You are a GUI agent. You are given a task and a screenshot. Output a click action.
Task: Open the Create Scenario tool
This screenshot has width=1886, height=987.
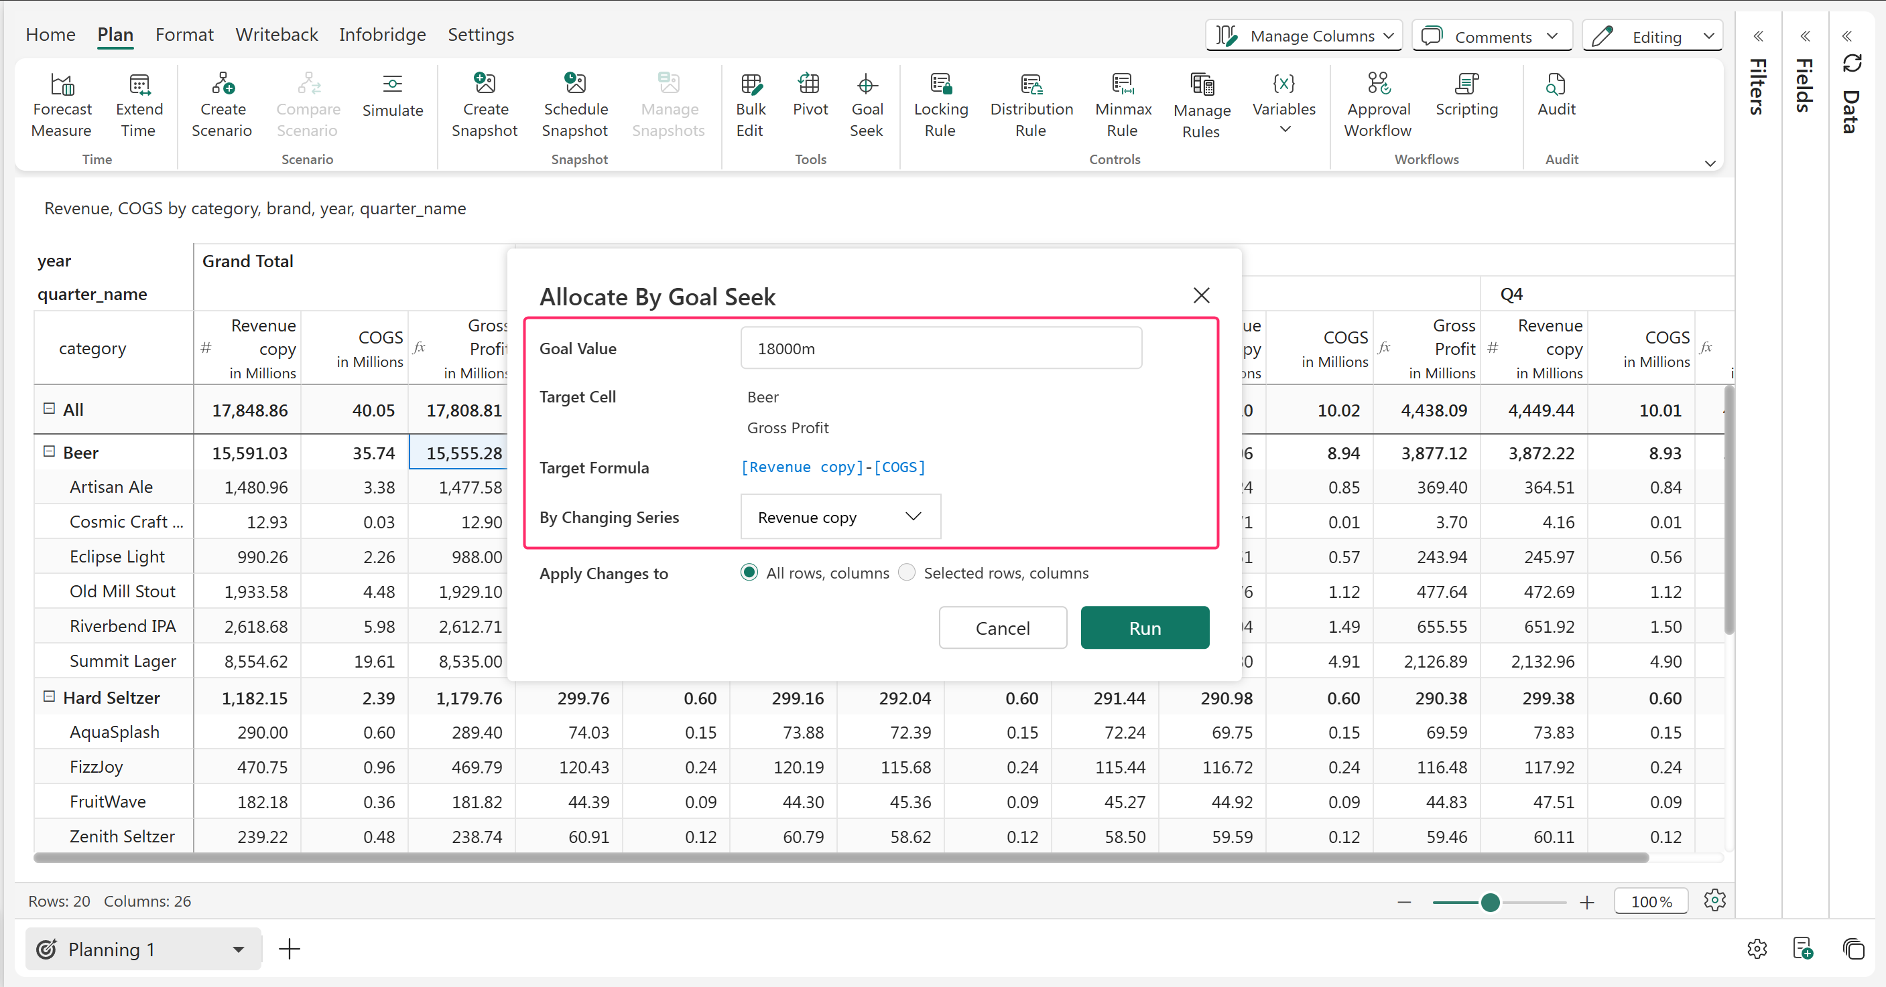(222, 86)
